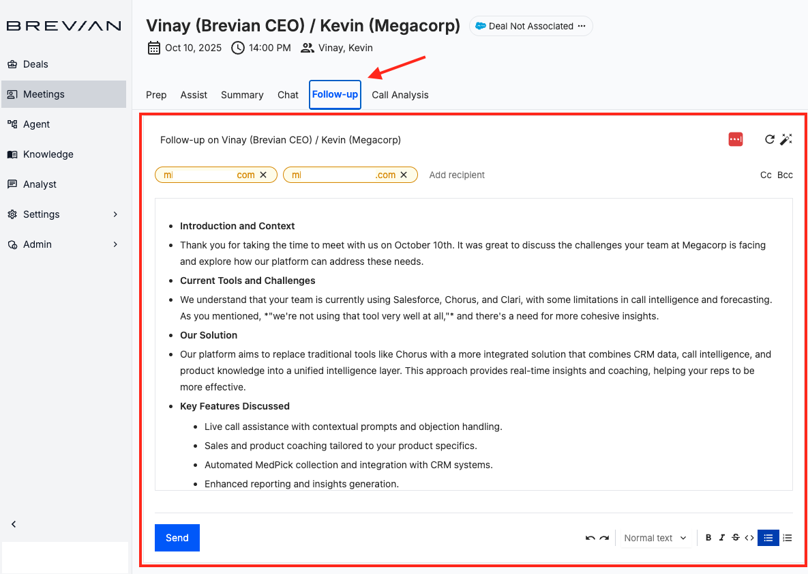
Task: Apply strikethrough formatting to email text
Action: (x=736, y=538)
